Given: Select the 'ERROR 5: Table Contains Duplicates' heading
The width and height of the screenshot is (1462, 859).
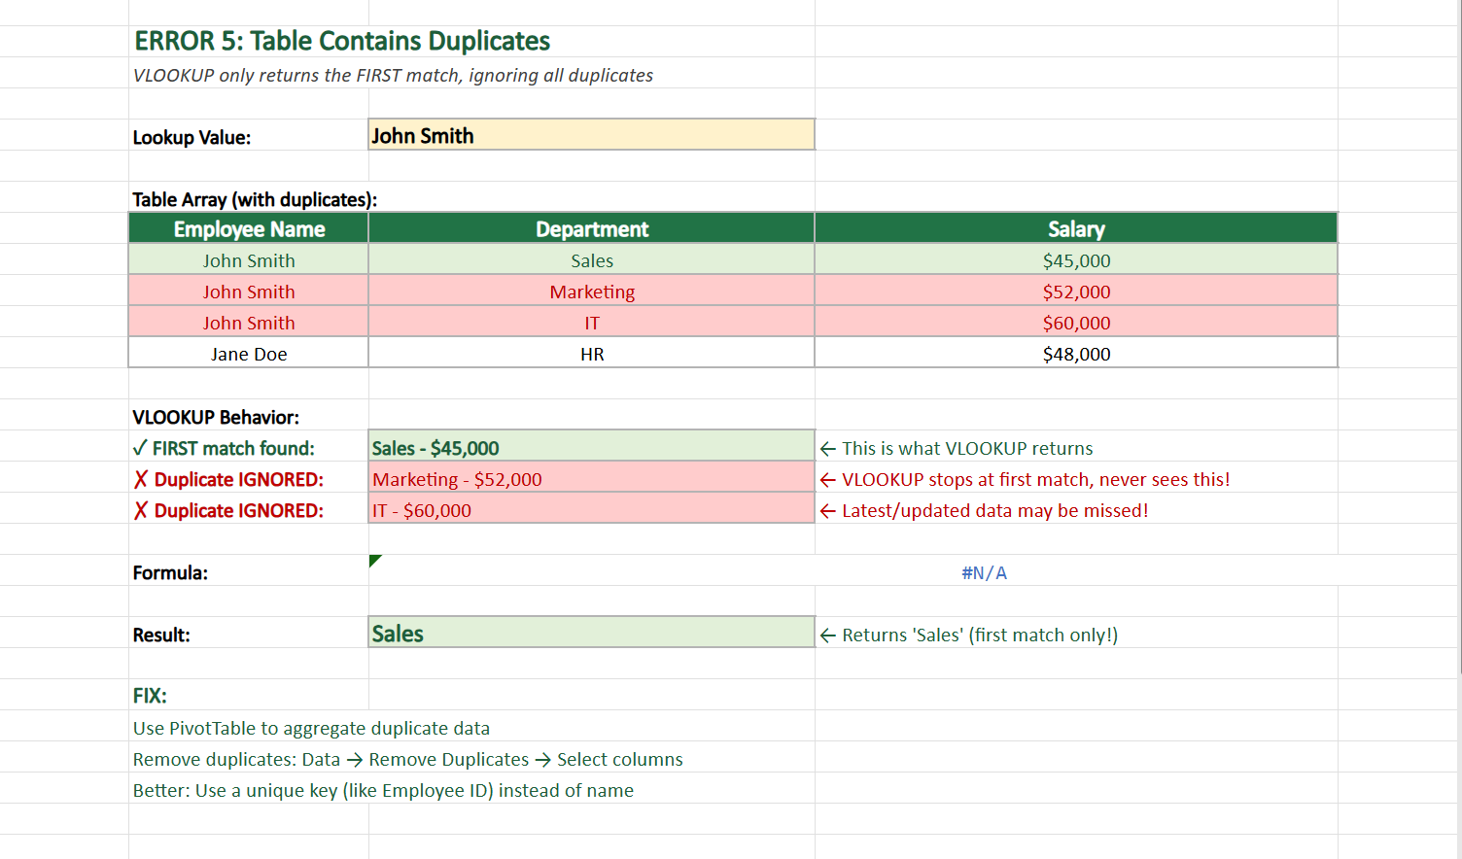Looking at the screenshot, I should pyautogui.click(x=342, y=41).
